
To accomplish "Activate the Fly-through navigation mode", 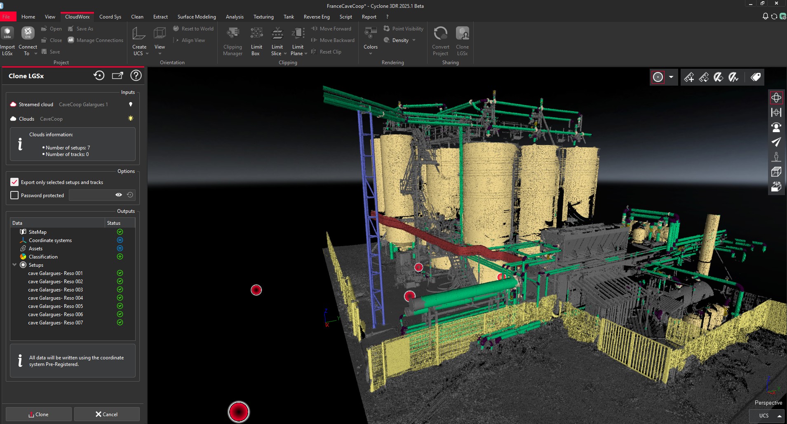I will pyautogui.click(x=777, y=142).
